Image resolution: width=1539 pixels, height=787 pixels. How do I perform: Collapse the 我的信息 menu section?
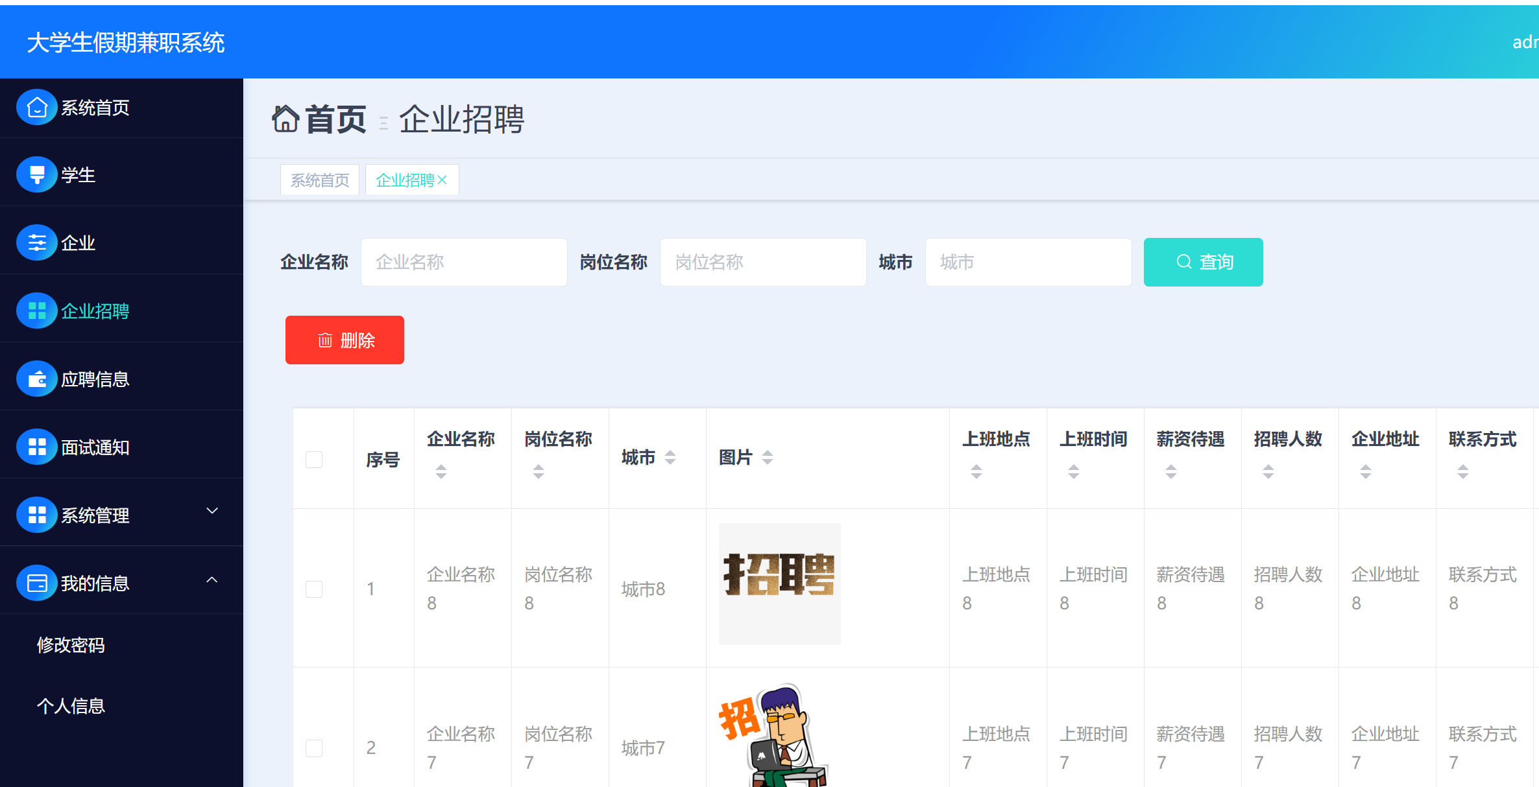(x=212, y=579)
